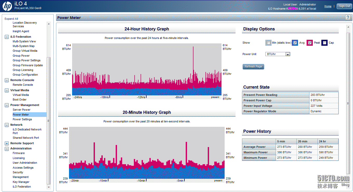Collapse the Administration section
353x192 pixels.
(x=7, y=149)
